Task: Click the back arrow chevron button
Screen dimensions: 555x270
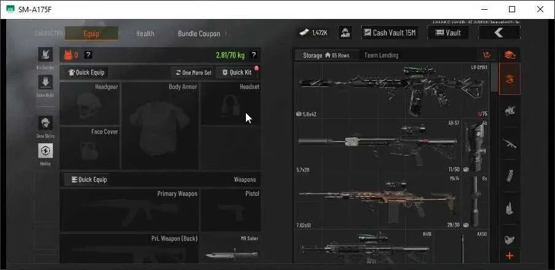Action: coord(499,33)
